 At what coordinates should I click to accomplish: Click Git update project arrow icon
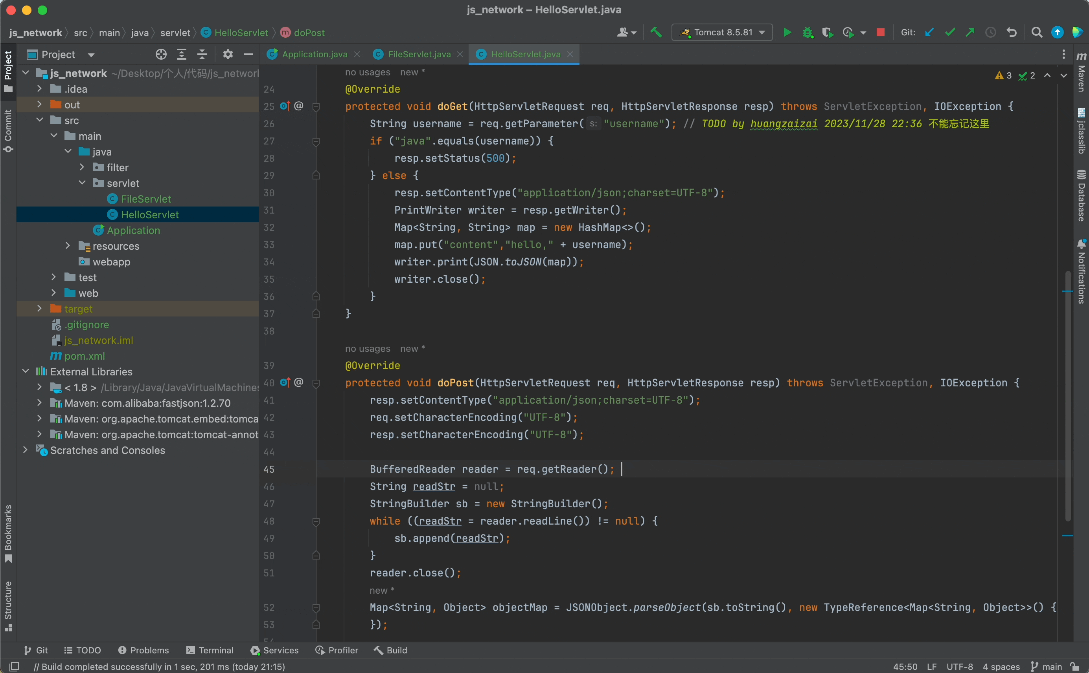coord(929,33)
